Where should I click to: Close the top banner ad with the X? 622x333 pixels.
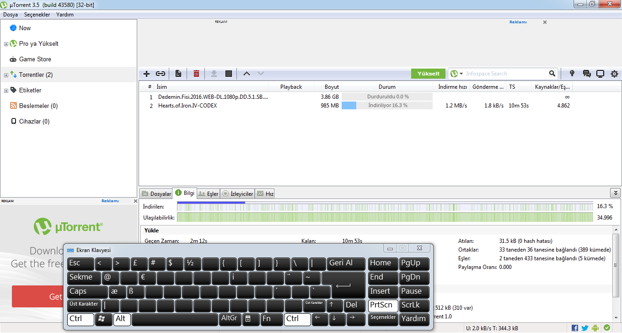coord(545,22)
